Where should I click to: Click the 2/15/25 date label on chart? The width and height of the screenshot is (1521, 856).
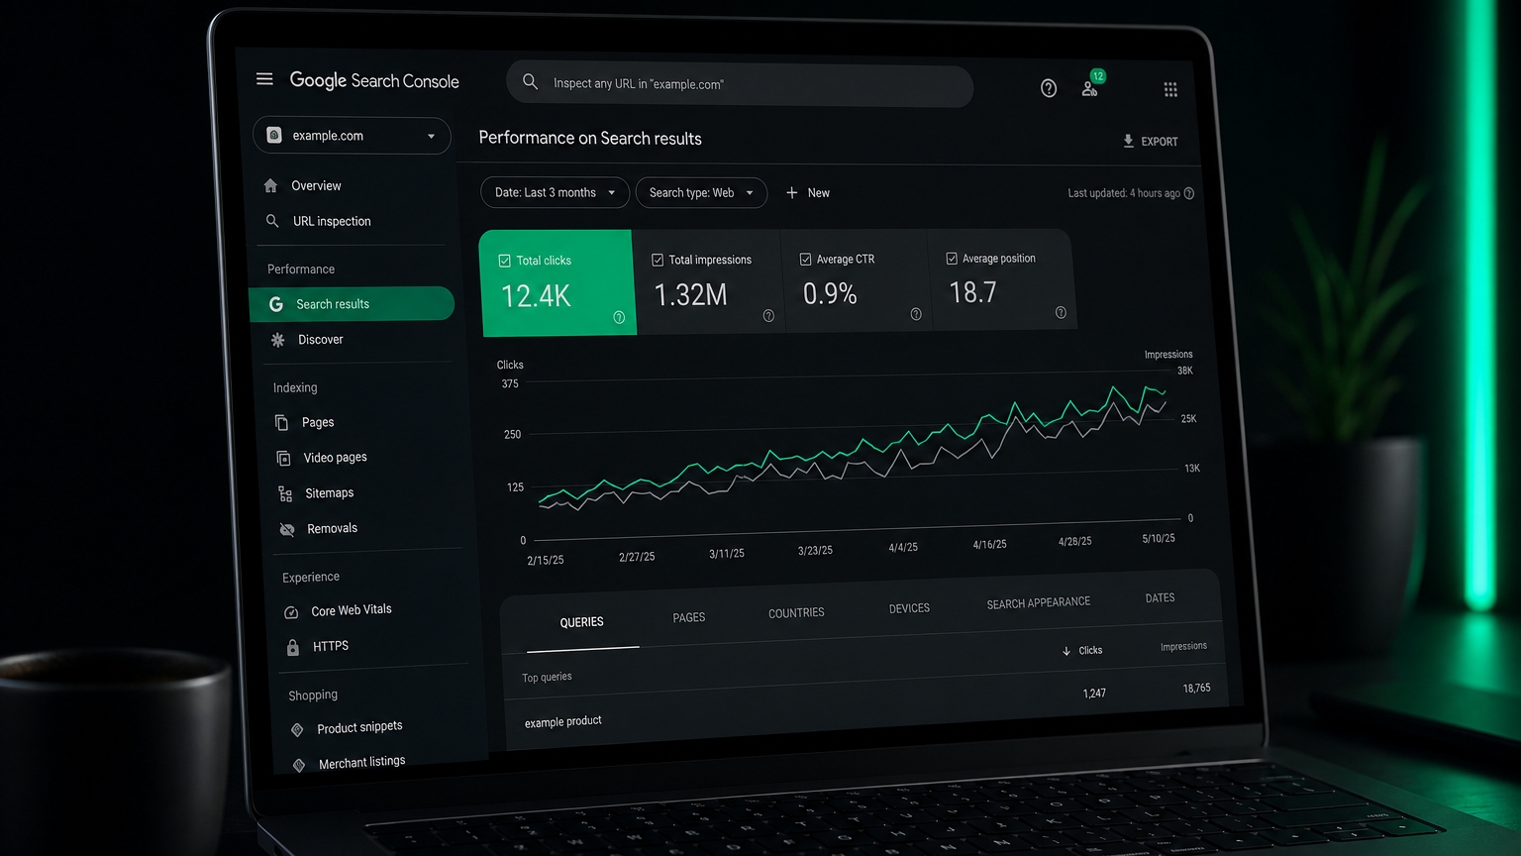coord(546,560)
